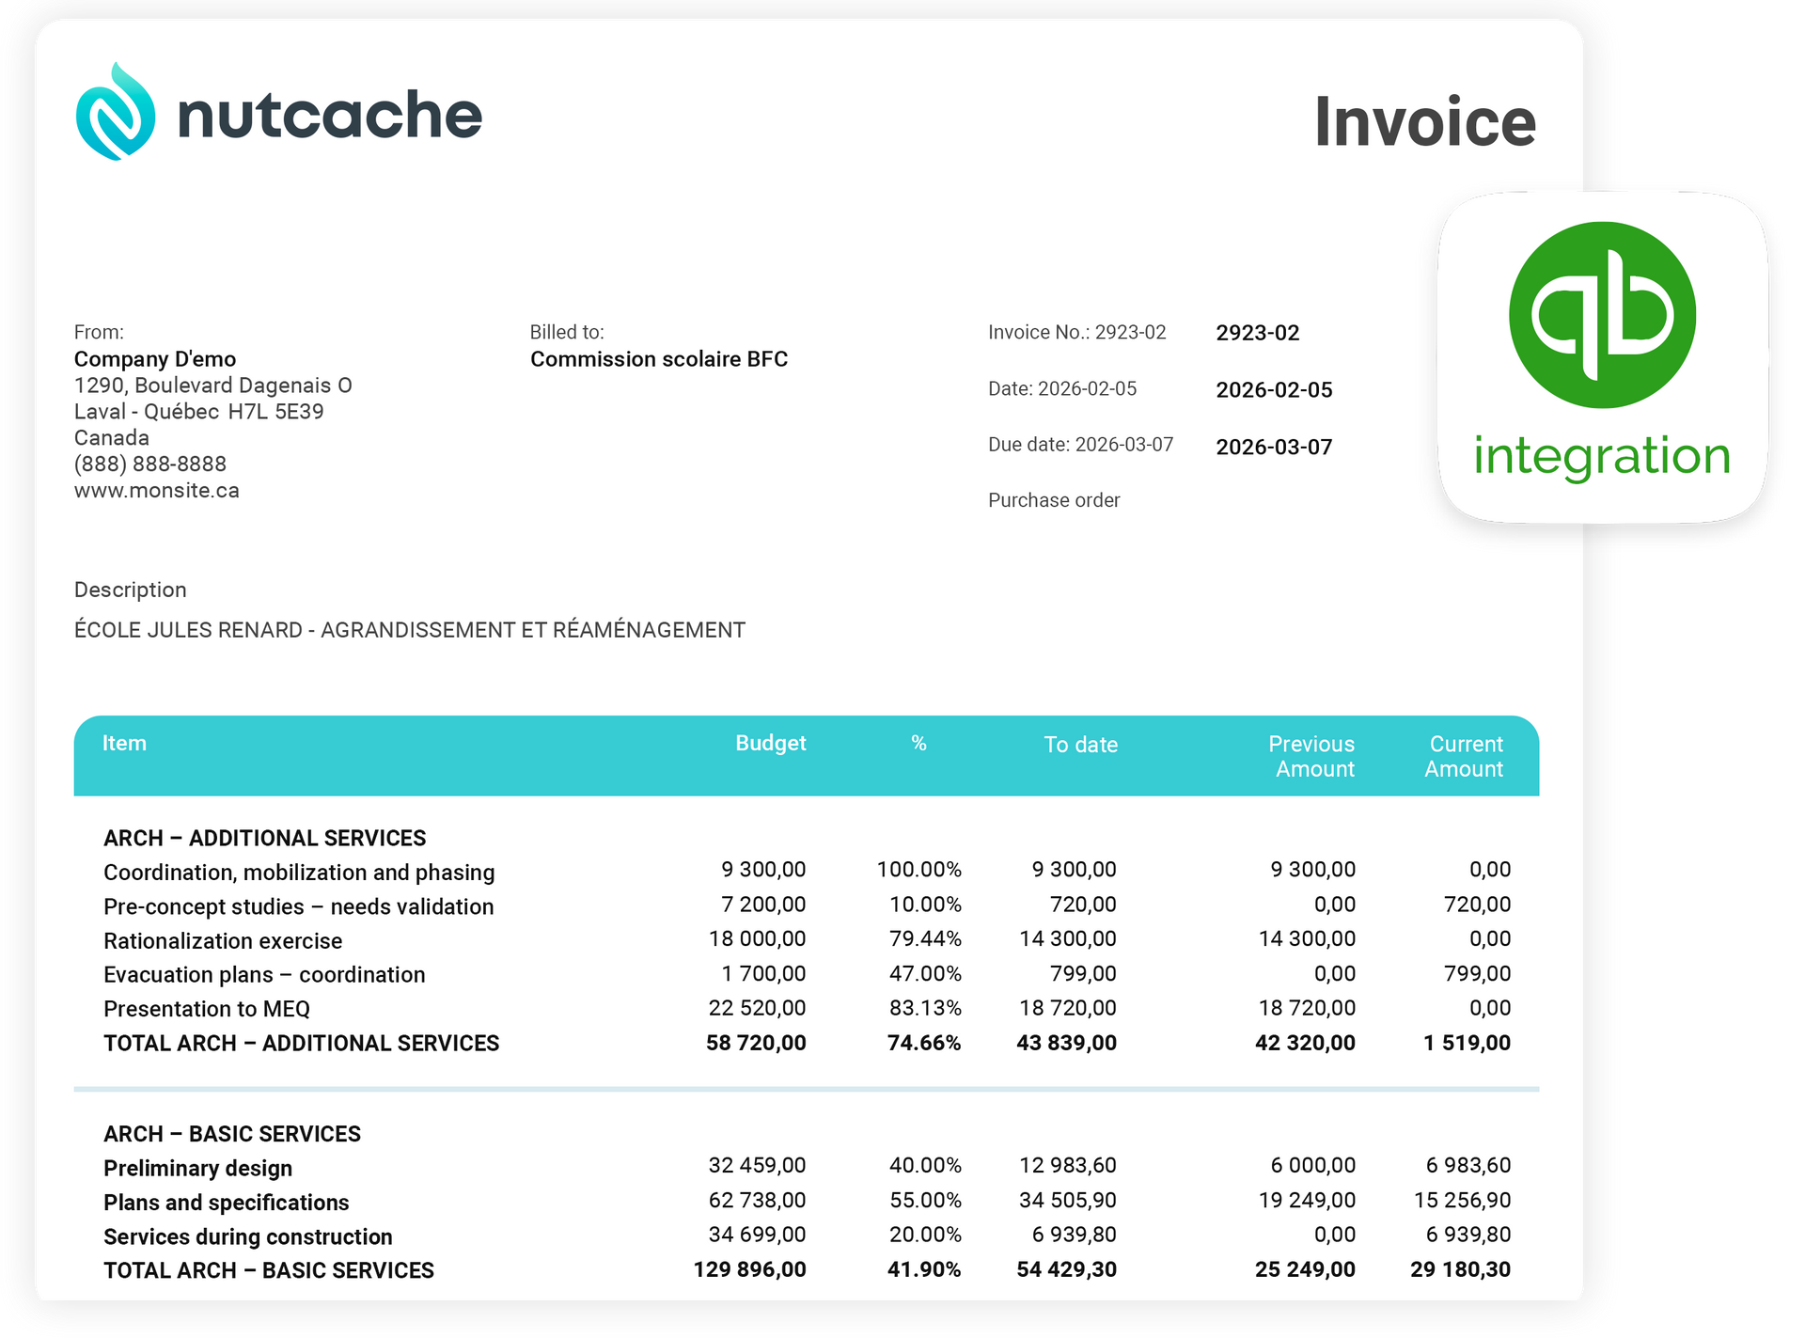Click the Previous Amount column header
This screenshot has height=1338, width=1805.
(x=1312, y=756)
